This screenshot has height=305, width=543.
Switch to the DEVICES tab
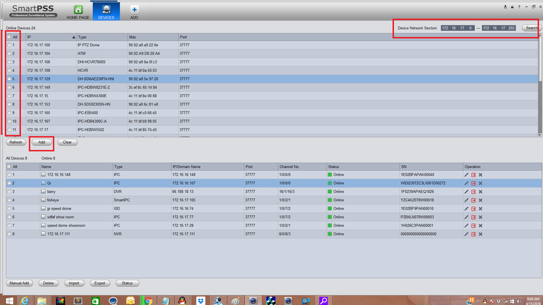[106, 11]
